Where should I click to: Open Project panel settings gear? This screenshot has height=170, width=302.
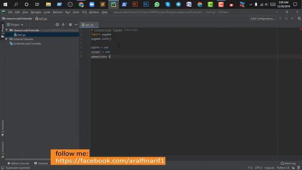(70, 25)
